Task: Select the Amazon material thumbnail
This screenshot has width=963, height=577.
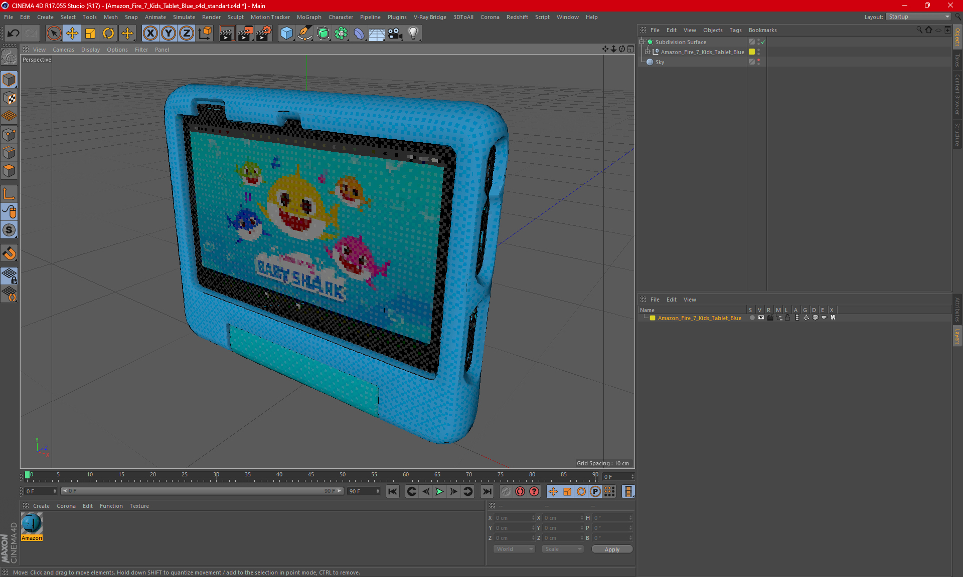Action: 32,524
